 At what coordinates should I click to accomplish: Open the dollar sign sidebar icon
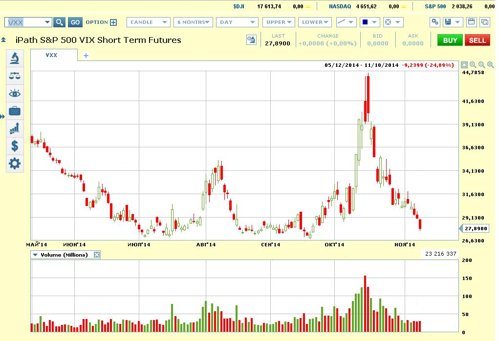click(15, 146)
